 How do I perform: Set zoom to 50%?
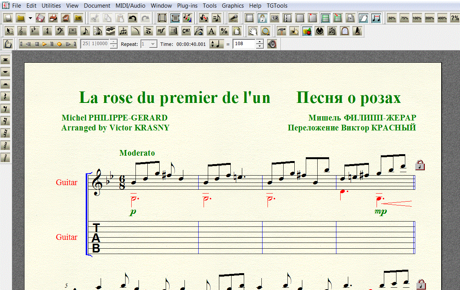pyautogui.click(x=392, y=18)
